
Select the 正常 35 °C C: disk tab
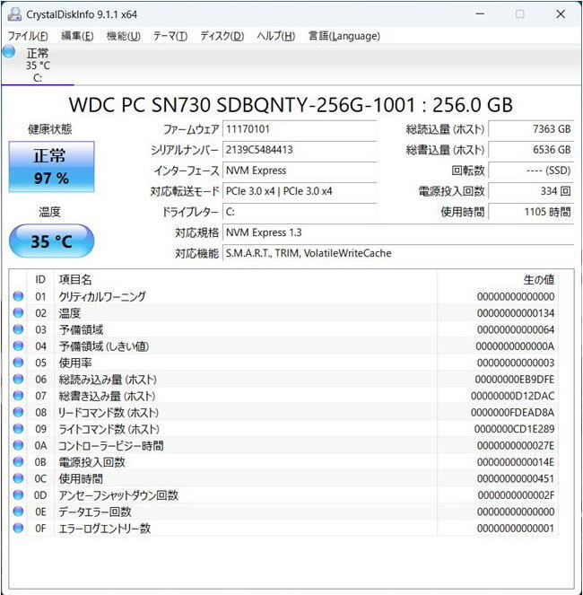pos(38,65)
